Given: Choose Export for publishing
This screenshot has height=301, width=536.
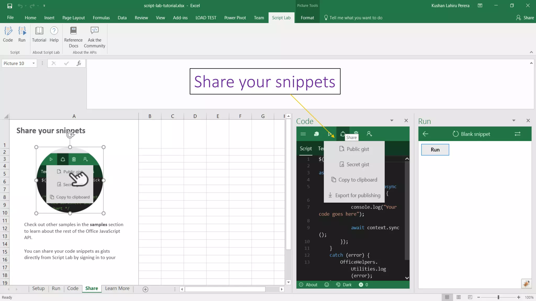Looking at the screenshot, I should tap(354, 195).
